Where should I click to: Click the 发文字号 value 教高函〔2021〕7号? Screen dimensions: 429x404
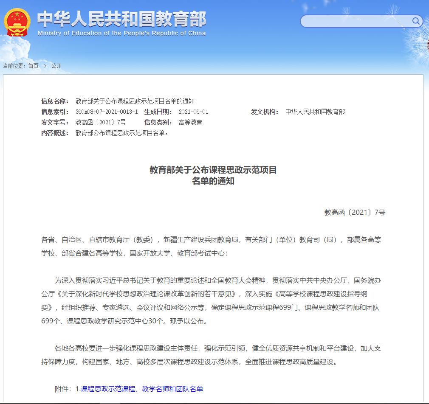click(101, 122)
